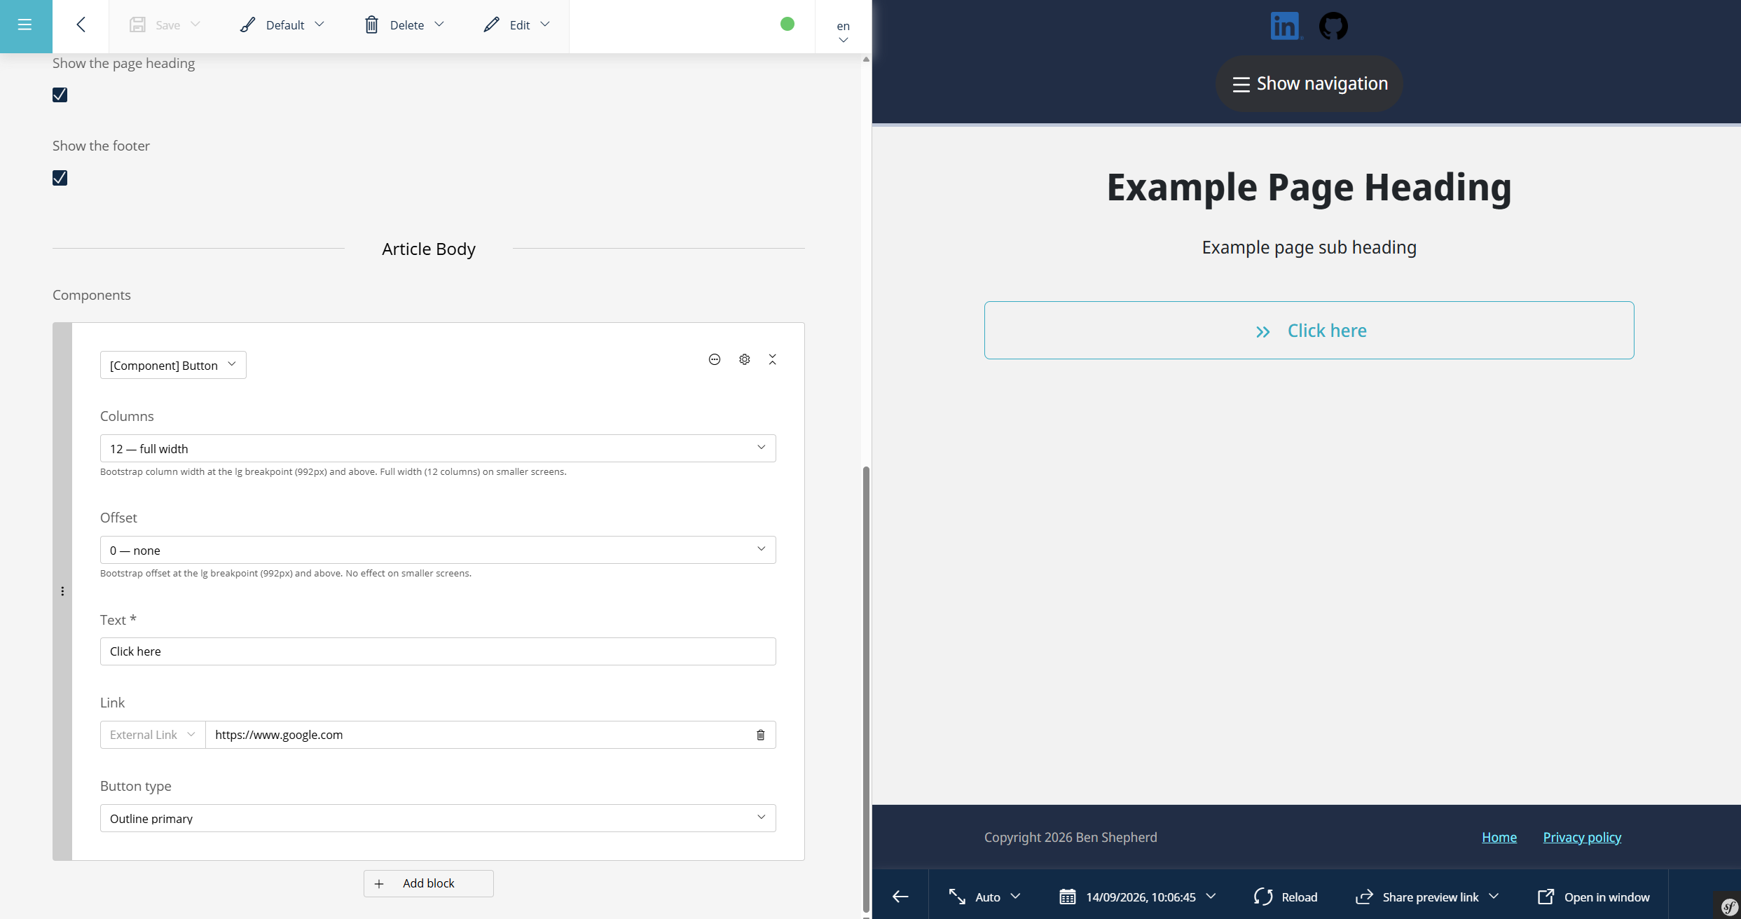Click the Edit toolbar label
This screenshot has height=919, width=1741.
click(x=520, y=25)
